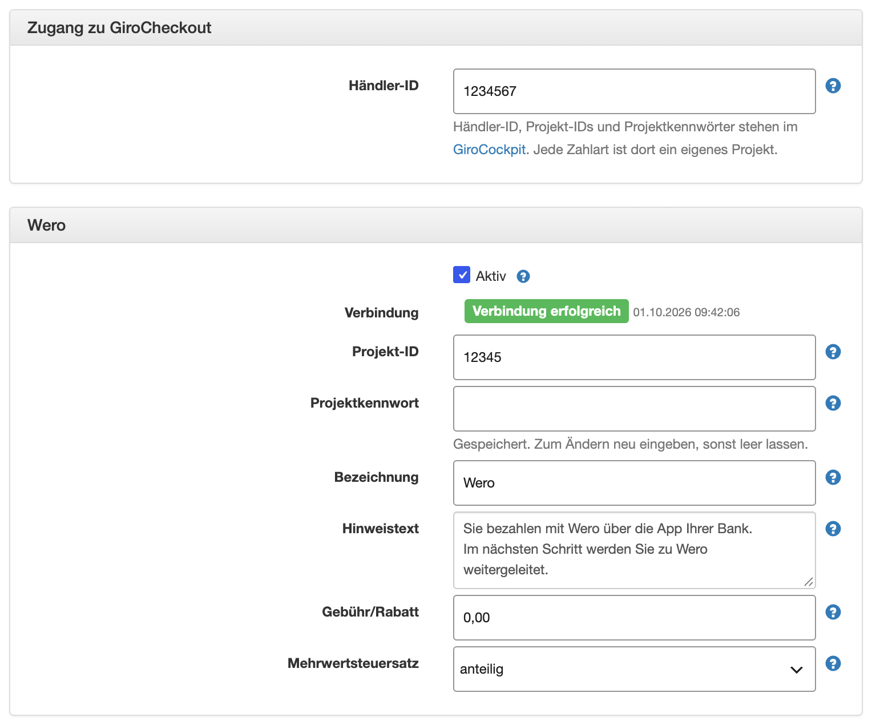Show help icon beside Bezeichnung field
The width and height of the screenshot is (872, 725).
[833, 477]
